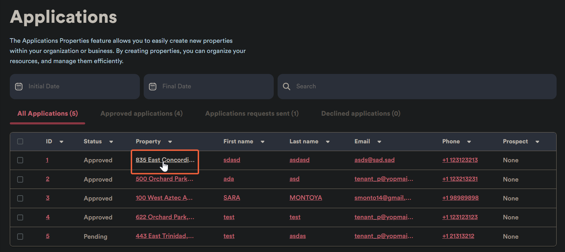Tick the checkbox for pending application 5

click(20, 237)
